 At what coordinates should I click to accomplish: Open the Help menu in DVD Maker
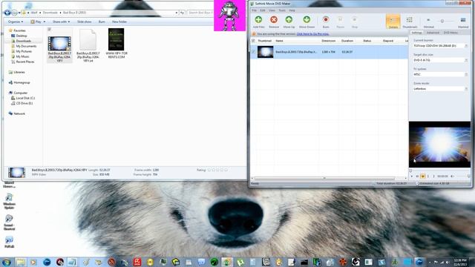(x=292, y=10)
